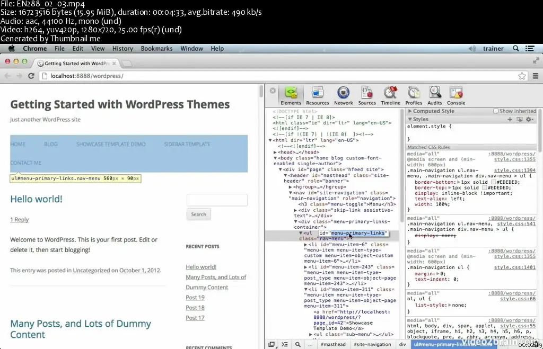The height and width of the screenshot is (349, 543).
Task: Click the 1 Reply link
Action: pyautogui.click(x=20, y=220)
